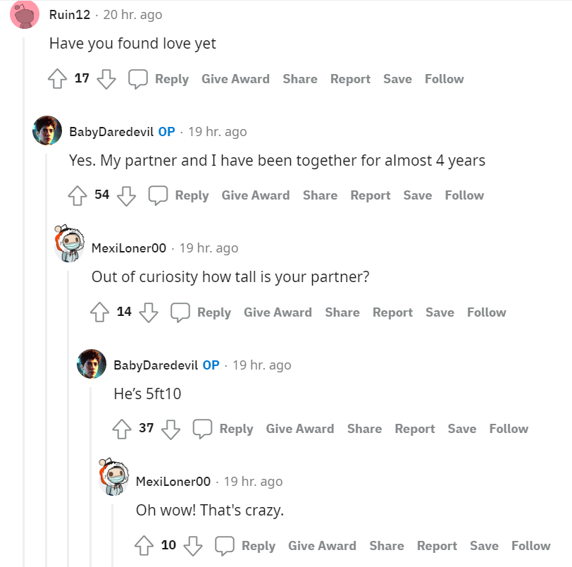This screenshot has height=567, width=572.
Task: Downvote the "He's 5ft10" comment
Action: [170, 429]
